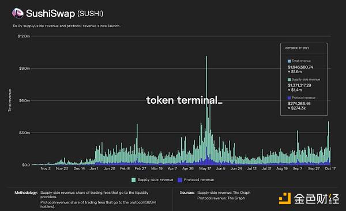346x211 pixels.
Task: Toggle Protocol revenue legend label
Action: [199, 180]
